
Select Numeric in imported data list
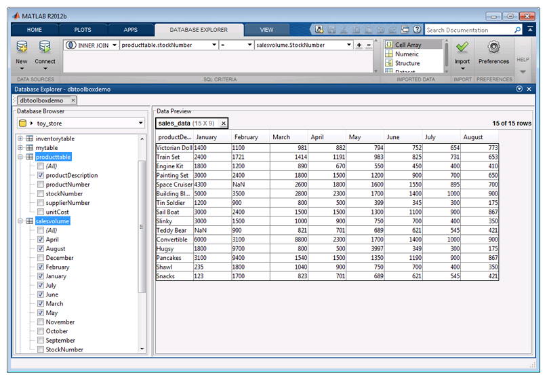pyautogui.click(x=407, y=54)
